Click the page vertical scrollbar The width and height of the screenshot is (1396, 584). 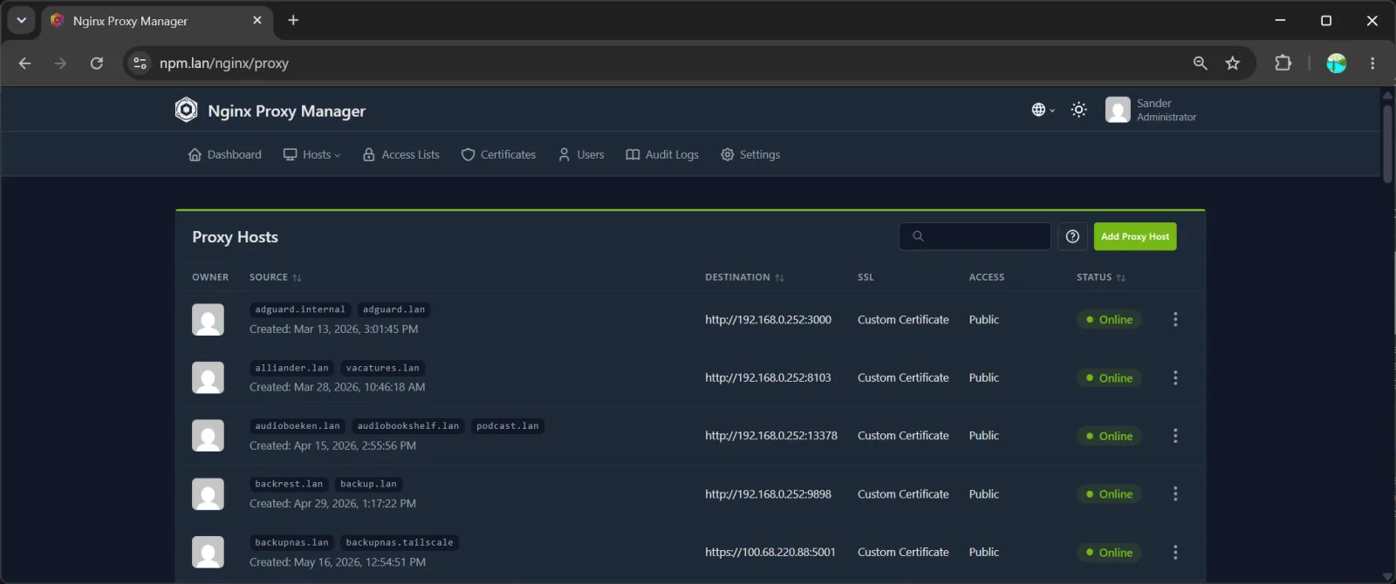(1387, 143)
